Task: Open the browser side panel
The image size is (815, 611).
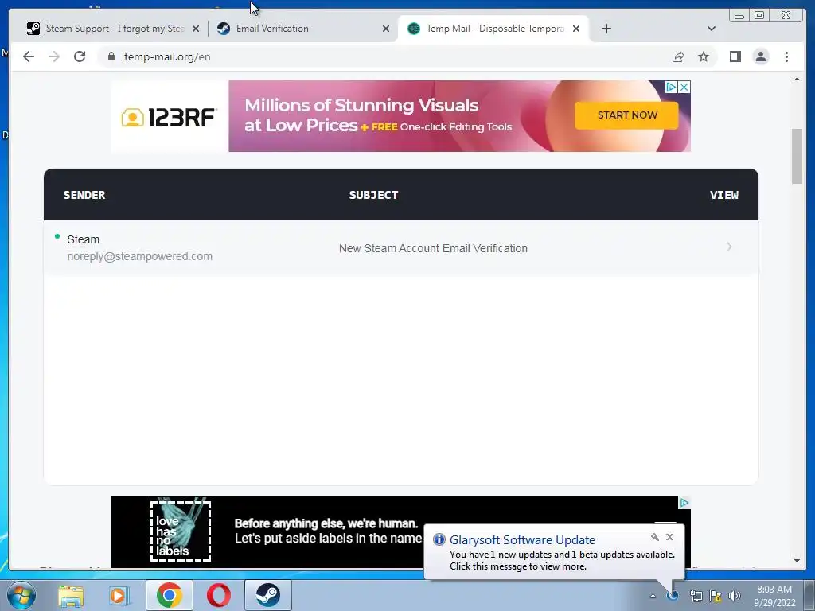Action: tap(735, 56)
